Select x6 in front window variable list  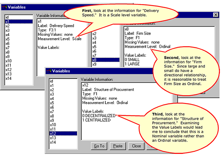tap(63, 107)
